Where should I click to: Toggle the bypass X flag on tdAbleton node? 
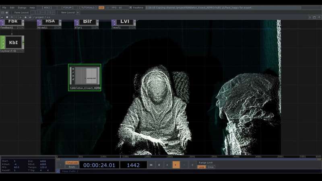73,76
